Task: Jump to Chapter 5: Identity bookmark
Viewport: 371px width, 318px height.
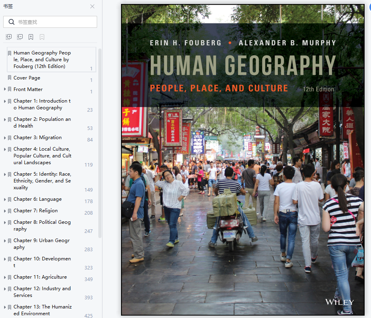Action: coord(42,181)
